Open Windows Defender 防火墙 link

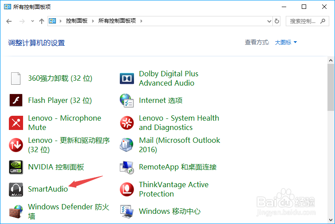69,212
